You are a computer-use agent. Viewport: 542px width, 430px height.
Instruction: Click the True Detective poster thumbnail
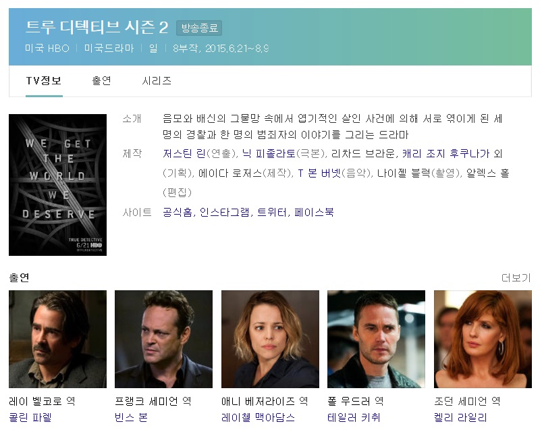click(58, 185)
